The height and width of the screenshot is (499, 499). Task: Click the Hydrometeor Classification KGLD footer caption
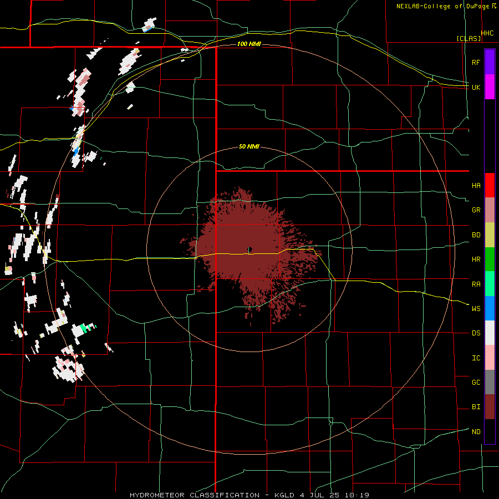(249, 495)
